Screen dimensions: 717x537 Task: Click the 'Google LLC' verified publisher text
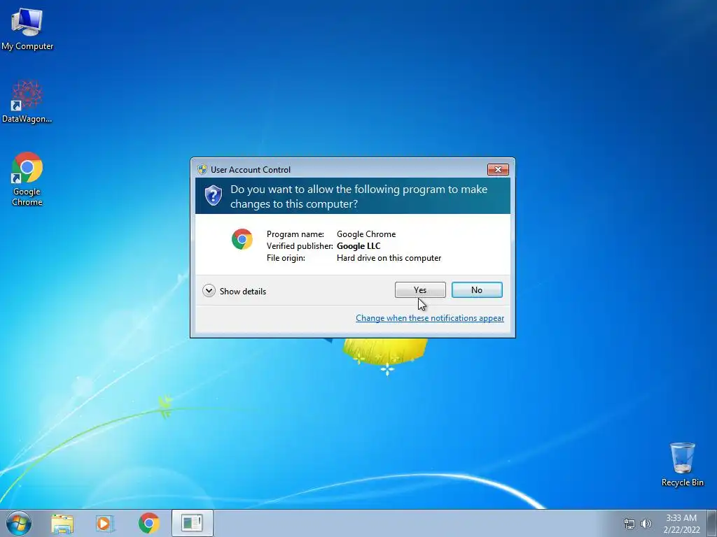(x=358, y=245)
